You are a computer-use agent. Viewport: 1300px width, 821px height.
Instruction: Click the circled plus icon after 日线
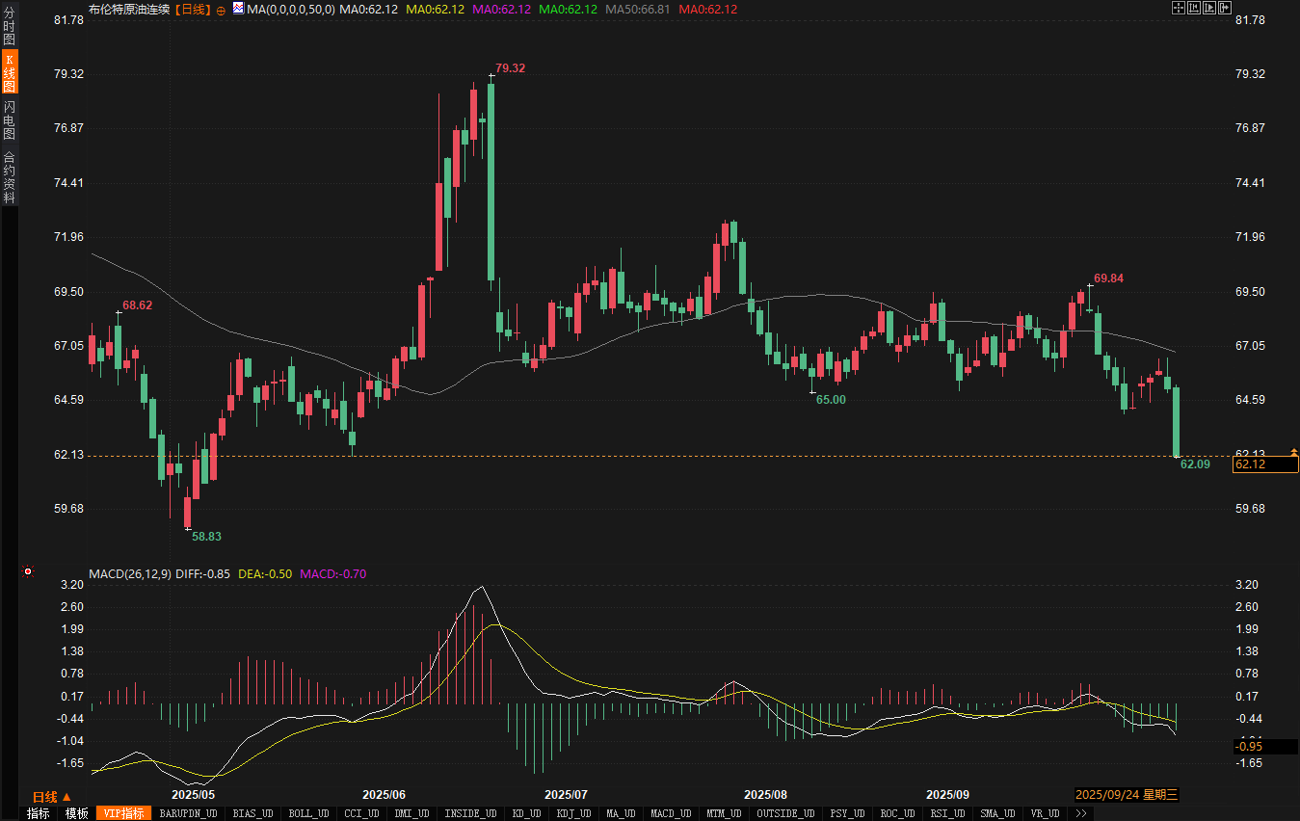click(221, 10)
